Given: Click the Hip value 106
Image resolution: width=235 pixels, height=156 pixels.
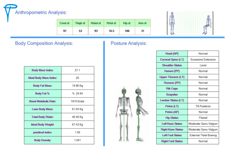Looking at the screenshot, I should point(127,31).
